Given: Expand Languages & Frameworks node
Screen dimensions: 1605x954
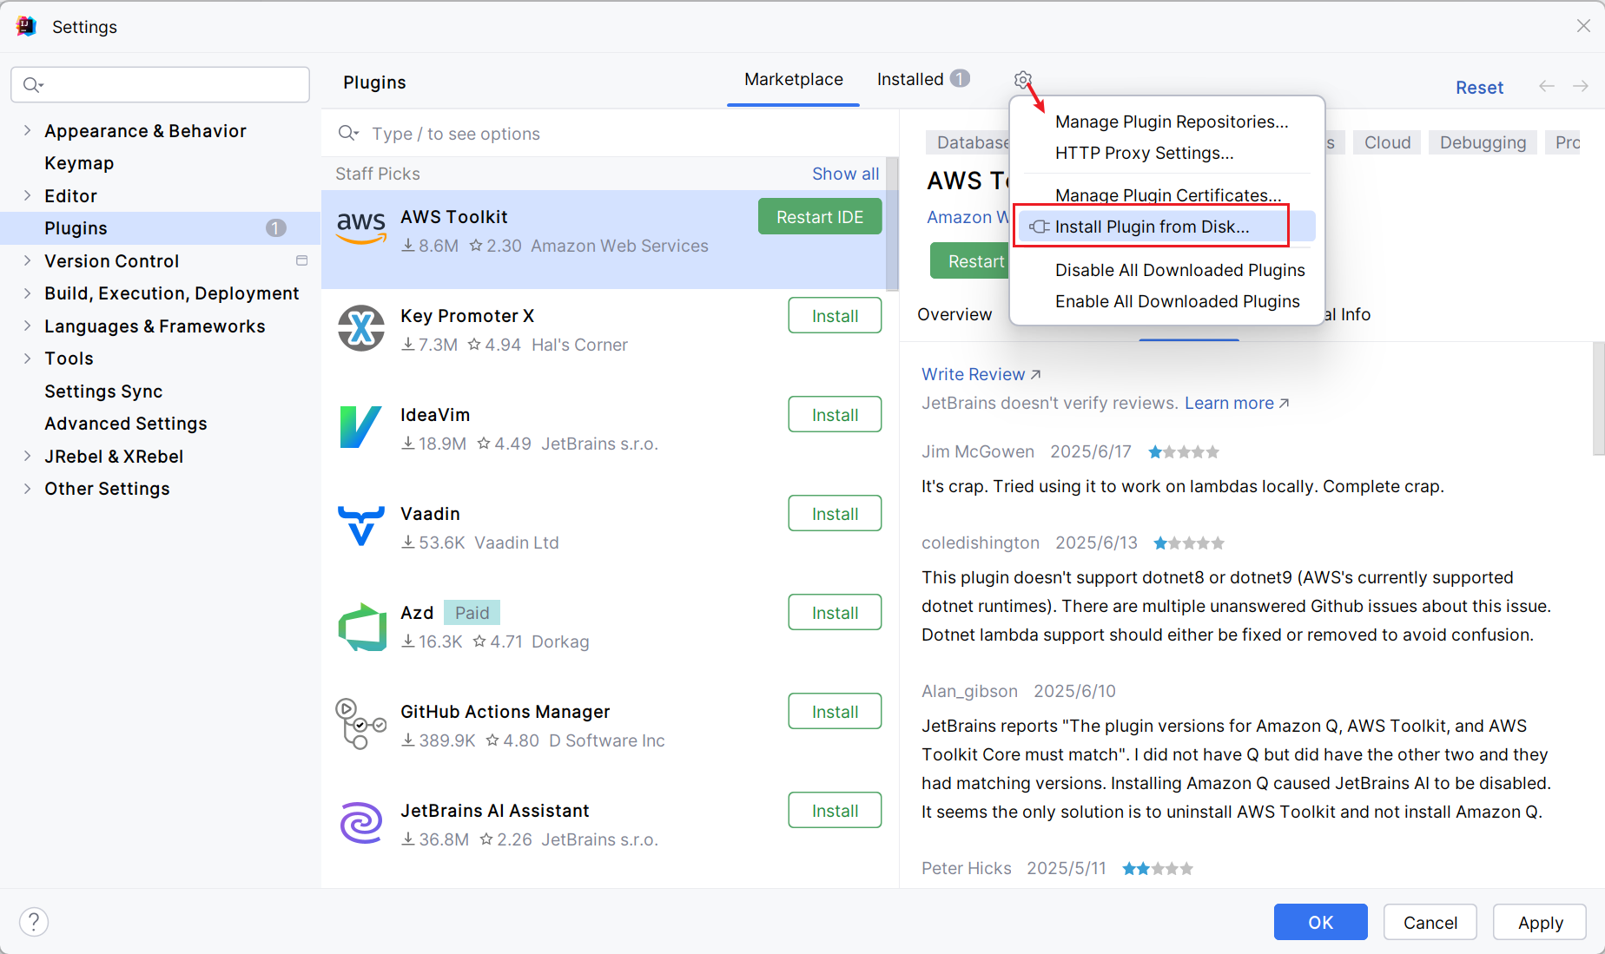Looking at the screenshot, I should point(27,326).
